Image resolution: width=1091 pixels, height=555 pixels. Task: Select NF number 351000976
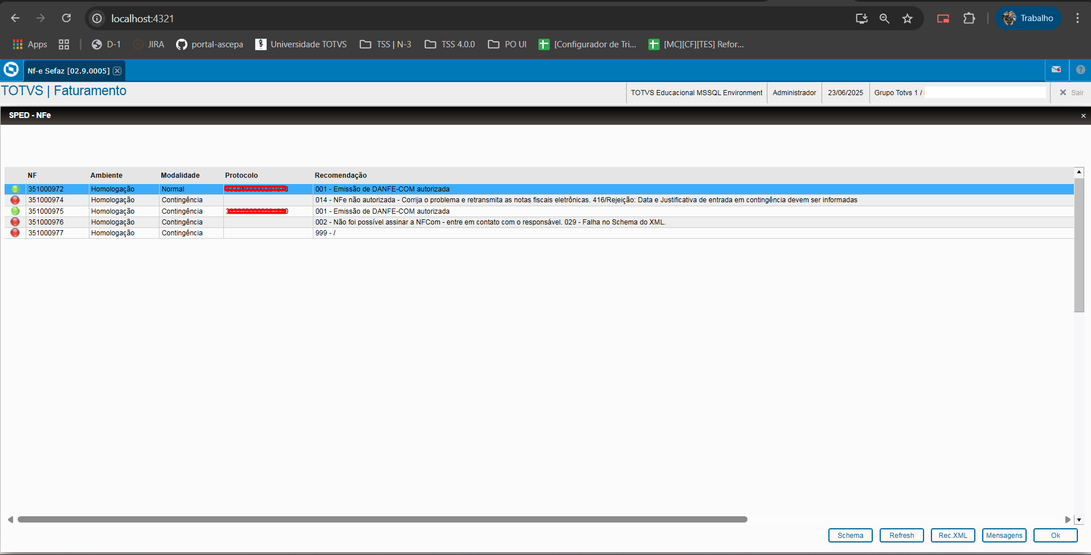pos(46,222)
